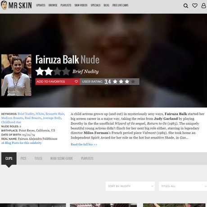Open the Sort By: Nudity dropdown
Screen dimensions: 207x207
pyautogui.click(x=130, y=186)
